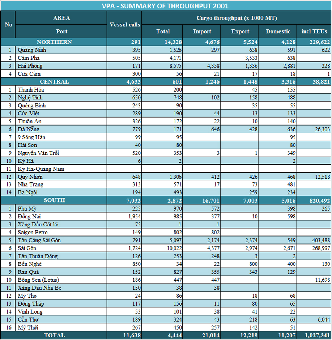This screenshot has height=340, width=332.
Task: Select the Domestic column header
Action: tap(278, 31)
